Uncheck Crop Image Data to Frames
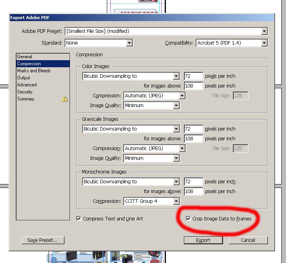The height and width of the screenshot is (263, 286). [x=188, y=218]
